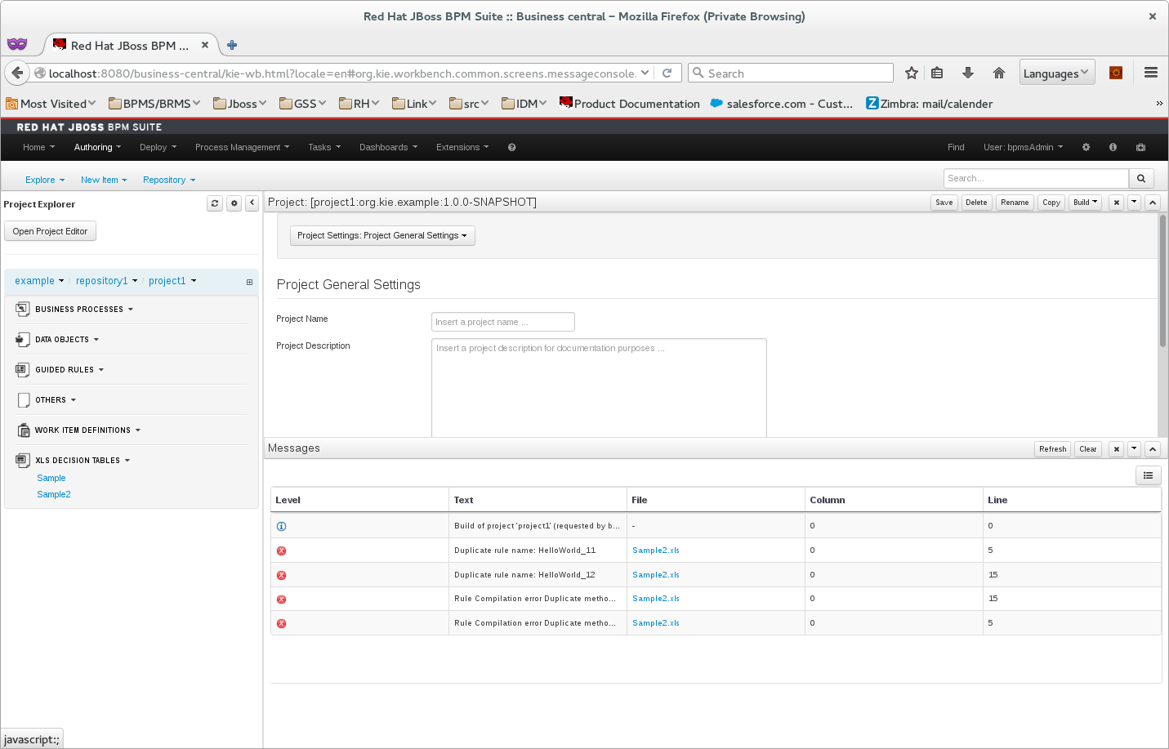The height and width of the screenshot is (749, 1169).
Task: Refresh the Project Explorer panel
Action: [215, 203]
